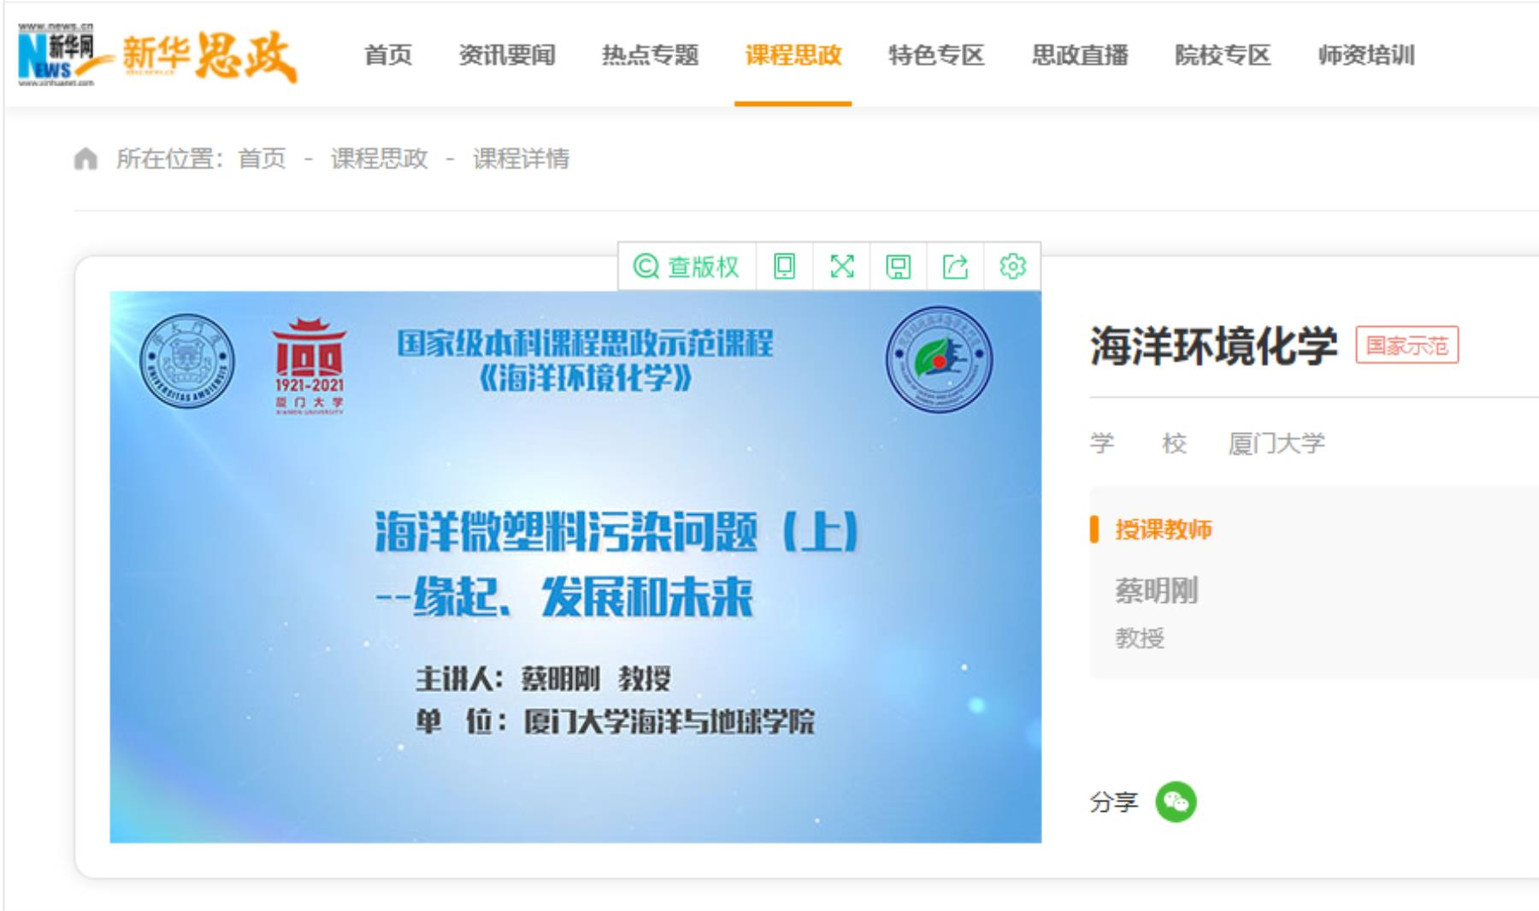1539x911 pixels.
Task: Select the 课程思政 navigation tab
Action: pyautogui.click(x=793, y=56)
